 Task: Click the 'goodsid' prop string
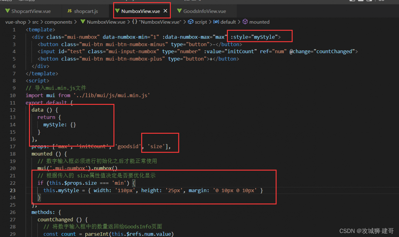click(128, 146)
